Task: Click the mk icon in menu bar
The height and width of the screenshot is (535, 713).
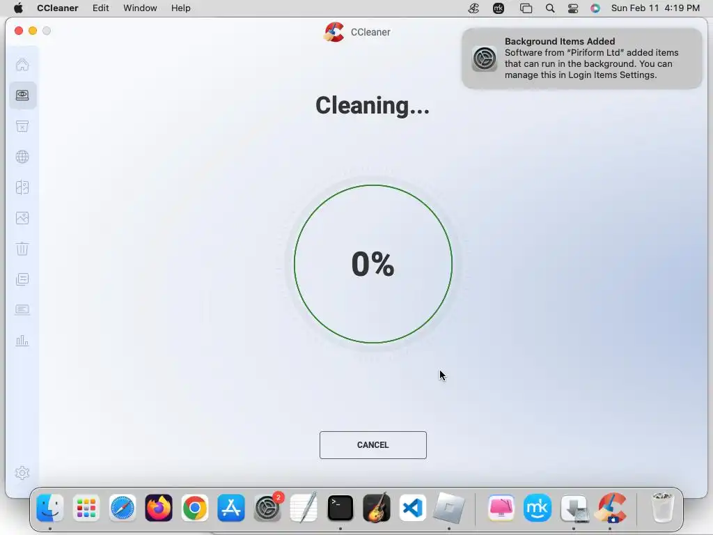Action: point(499,8)
